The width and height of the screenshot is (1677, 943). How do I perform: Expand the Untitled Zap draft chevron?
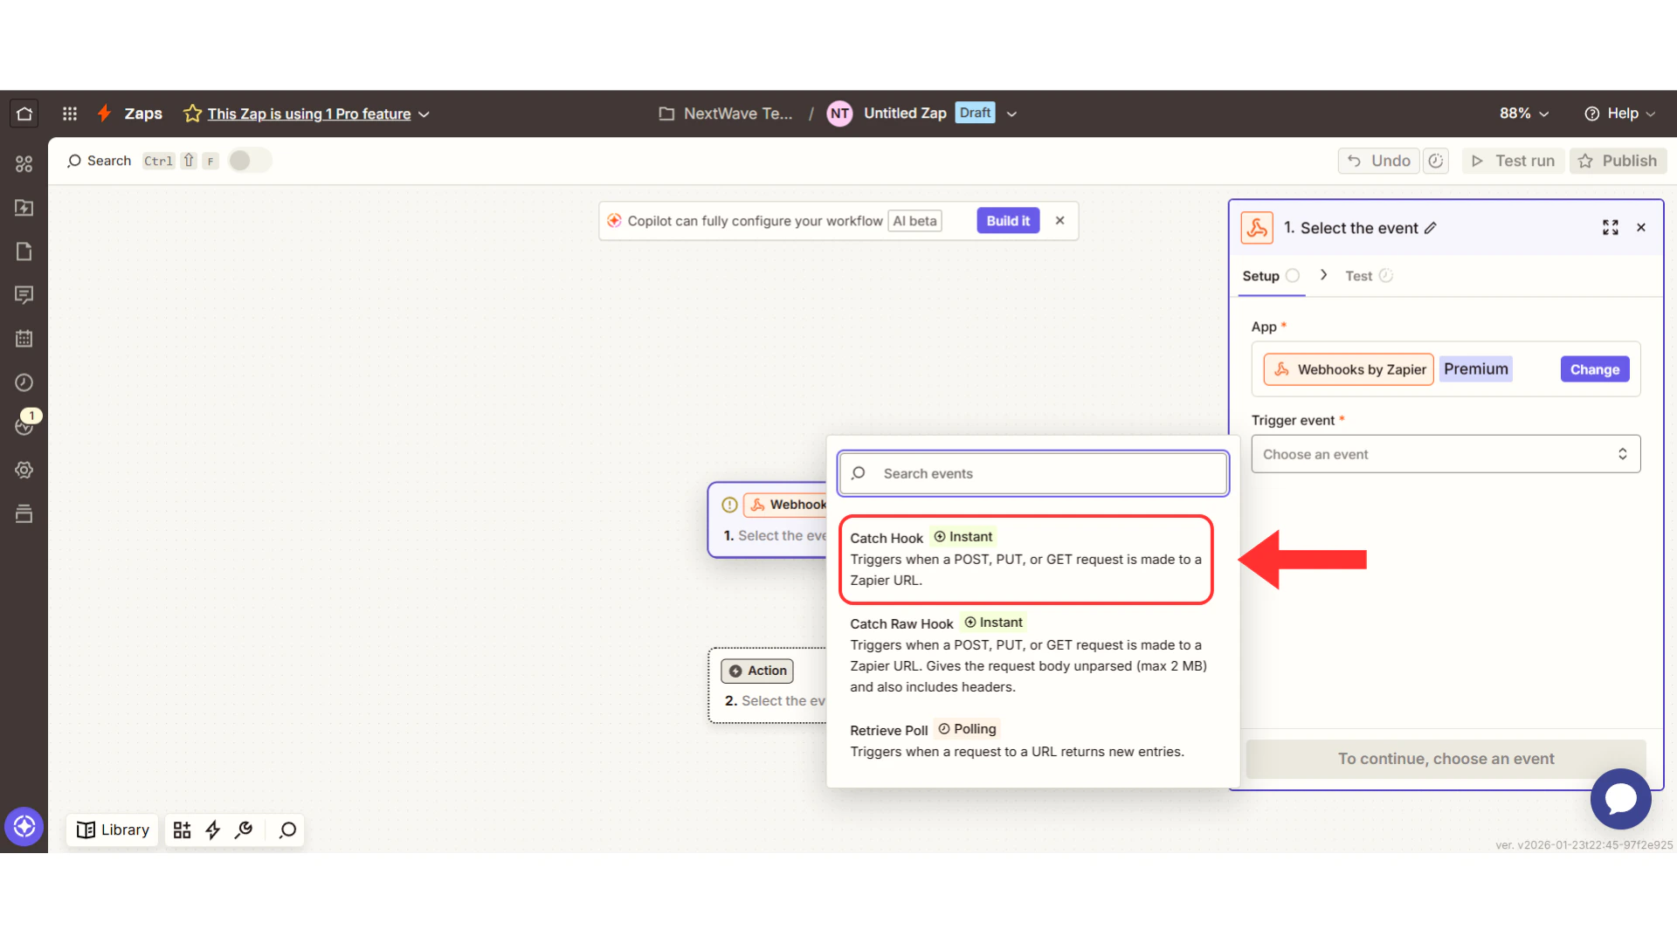pos(1011,114)
